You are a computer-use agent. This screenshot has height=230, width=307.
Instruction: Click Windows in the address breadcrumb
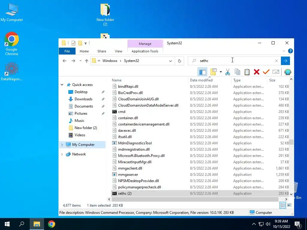[110, 61]
